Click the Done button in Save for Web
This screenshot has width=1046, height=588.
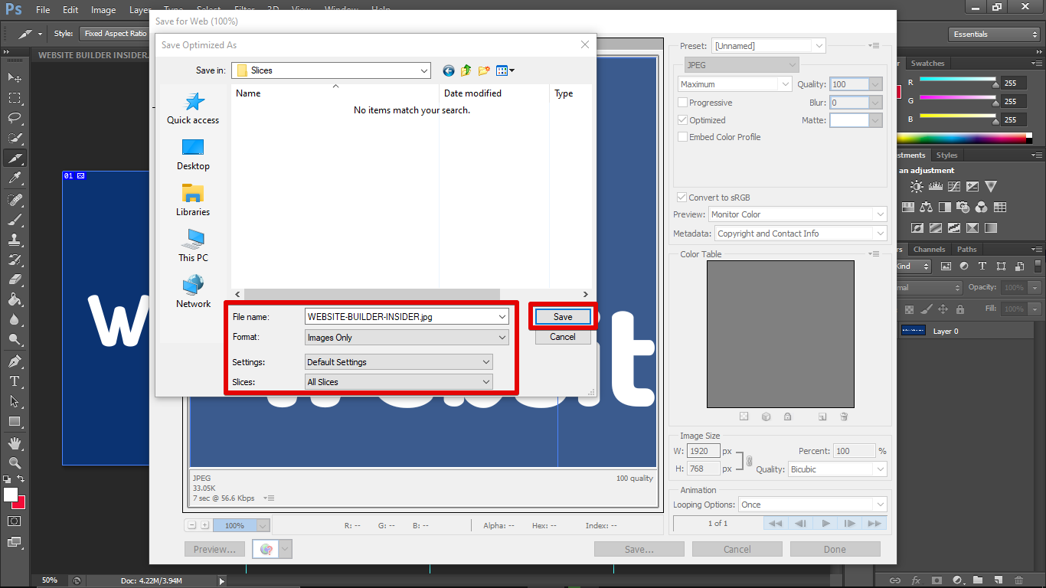tap(835, 549)
